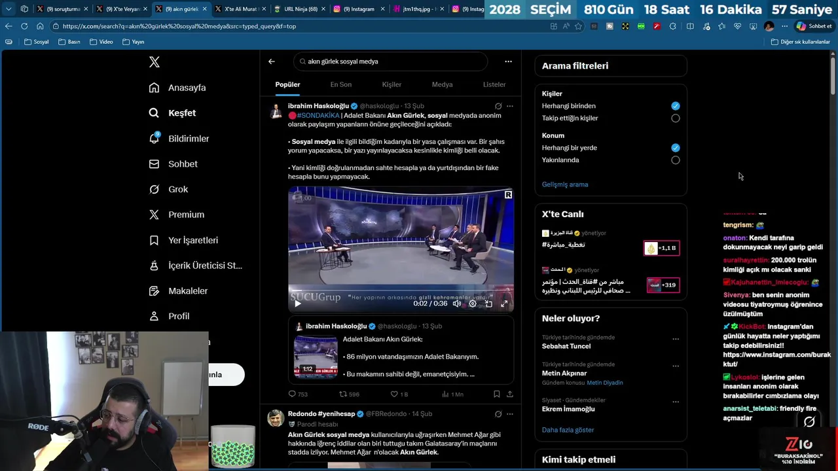The width and height of the screenshot is (838, 471).
Task: Open options for Metin Akpınar trend
Action: tap(676, 366)
